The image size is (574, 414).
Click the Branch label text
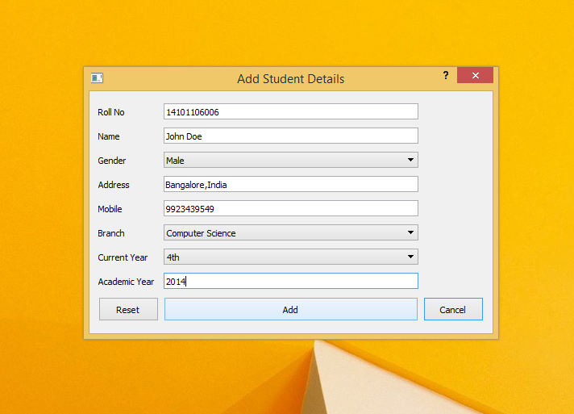click(x=111, y=233)
